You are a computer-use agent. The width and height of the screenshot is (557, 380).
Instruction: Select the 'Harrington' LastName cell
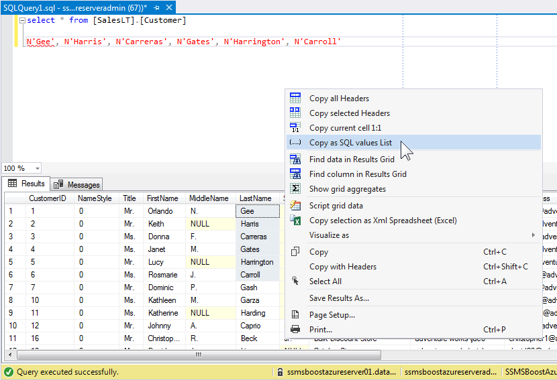[258, 262]
